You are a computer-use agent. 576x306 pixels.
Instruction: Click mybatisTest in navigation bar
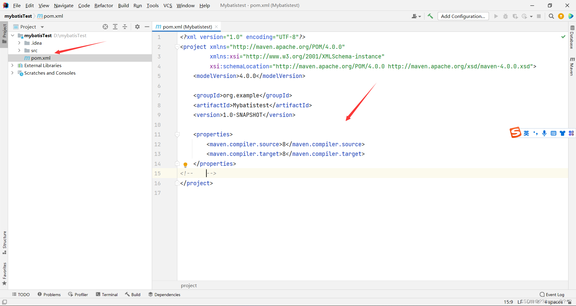click(x=18, y=16)
